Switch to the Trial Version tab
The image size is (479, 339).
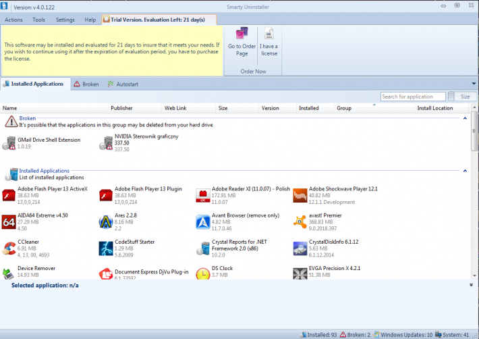coord(159,20)
